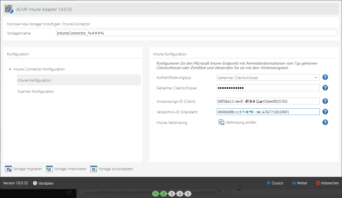342x198 pixels.
Task: Click the help icon for Authentifizierungstyp
Action: tap(325, 77)
